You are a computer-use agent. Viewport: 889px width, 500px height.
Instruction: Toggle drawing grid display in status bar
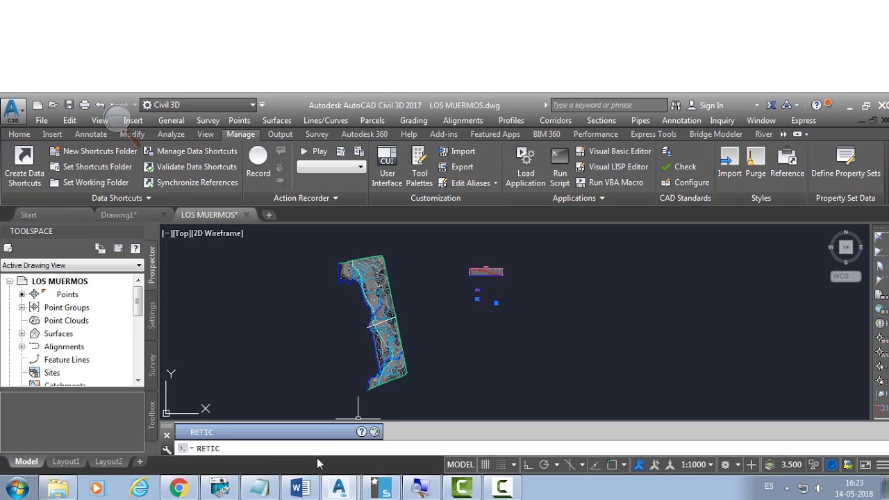point(485,465)
